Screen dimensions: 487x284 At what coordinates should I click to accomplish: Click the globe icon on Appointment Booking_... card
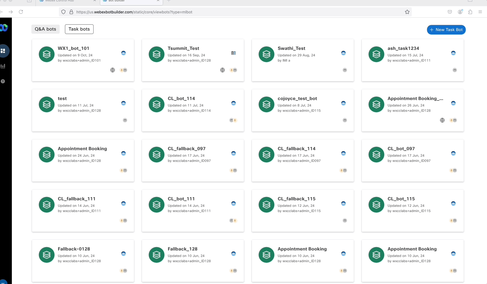point(442,120)
